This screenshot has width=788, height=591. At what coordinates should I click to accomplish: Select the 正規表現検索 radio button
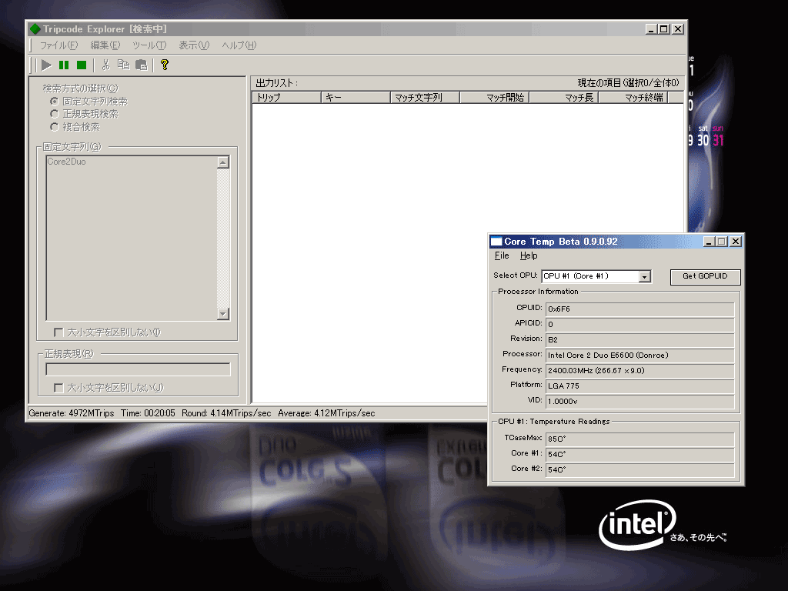click(x=55, y=114)
